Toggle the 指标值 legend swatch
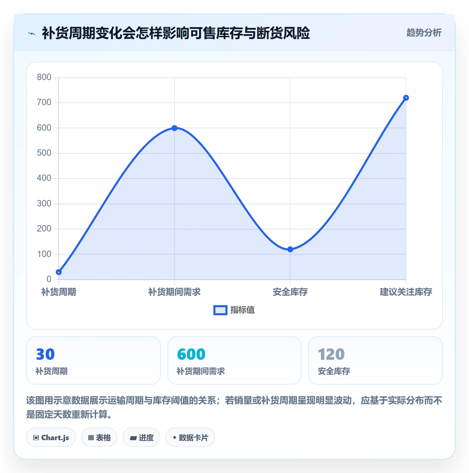This screenshot has height=473, width=469. point(220,310)
